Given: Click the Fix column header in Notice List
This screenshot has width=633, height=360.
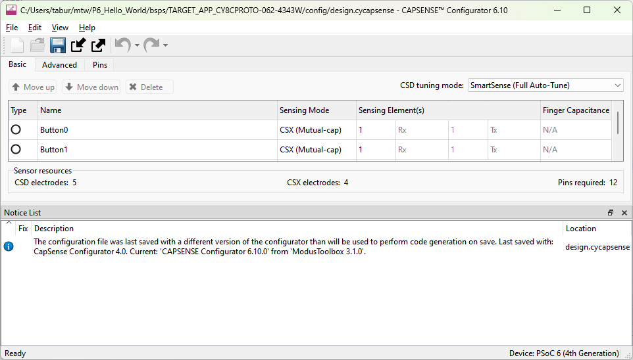Looking at the screenshot, I should pos(23,229).
